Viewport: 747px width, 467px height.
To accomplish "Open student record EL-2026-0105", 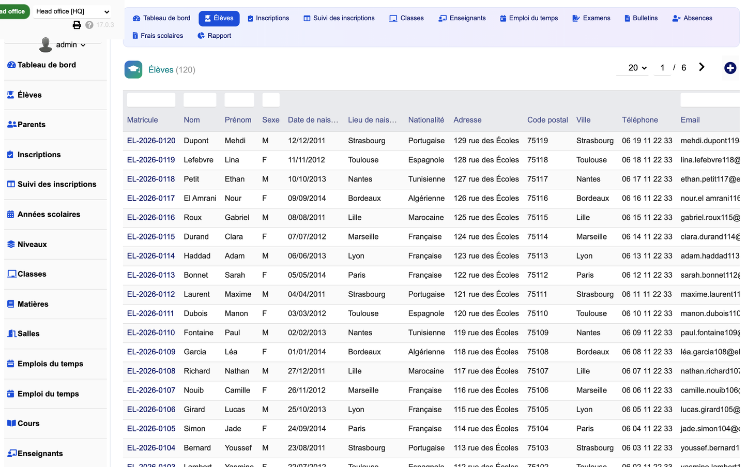I will tap(151, 429).
